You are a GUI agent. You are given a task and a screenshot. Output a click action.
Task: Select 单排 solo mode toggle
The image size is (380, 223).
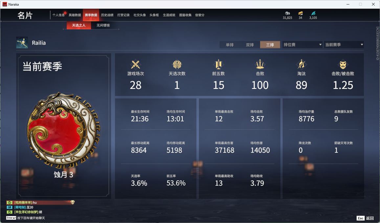click(230, 45)
